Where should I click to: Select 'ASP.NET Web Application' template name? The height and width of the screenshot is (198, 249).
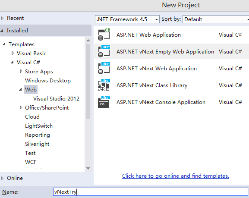(x=148, y=35)
